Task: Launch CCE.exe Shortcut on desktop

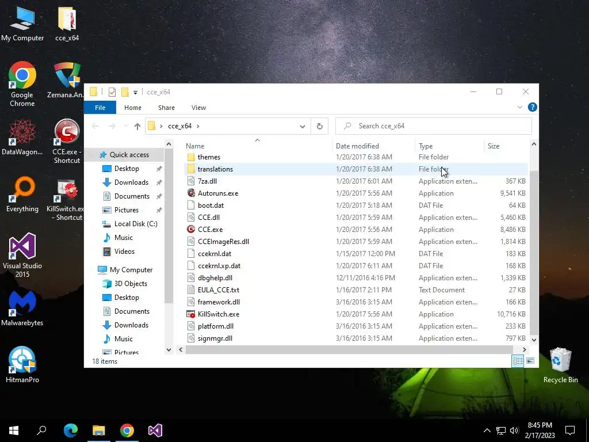Action: point(67,141)
